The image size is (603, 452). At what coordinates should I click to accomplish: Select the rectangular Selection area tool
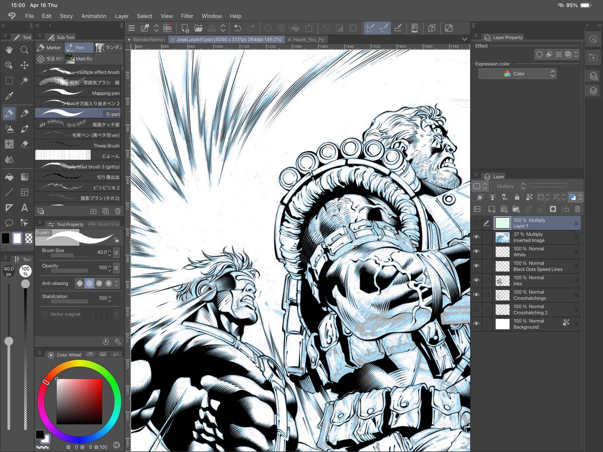point(9,80)
